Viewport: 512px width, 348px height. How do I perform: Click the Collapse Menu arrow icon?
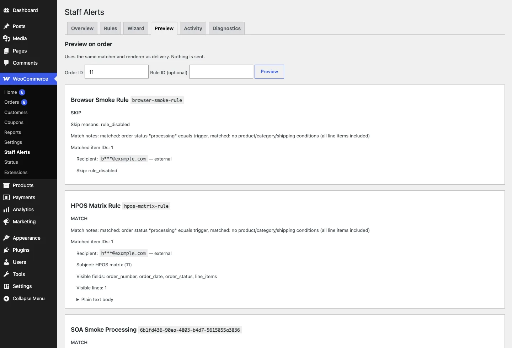(6, 299)
